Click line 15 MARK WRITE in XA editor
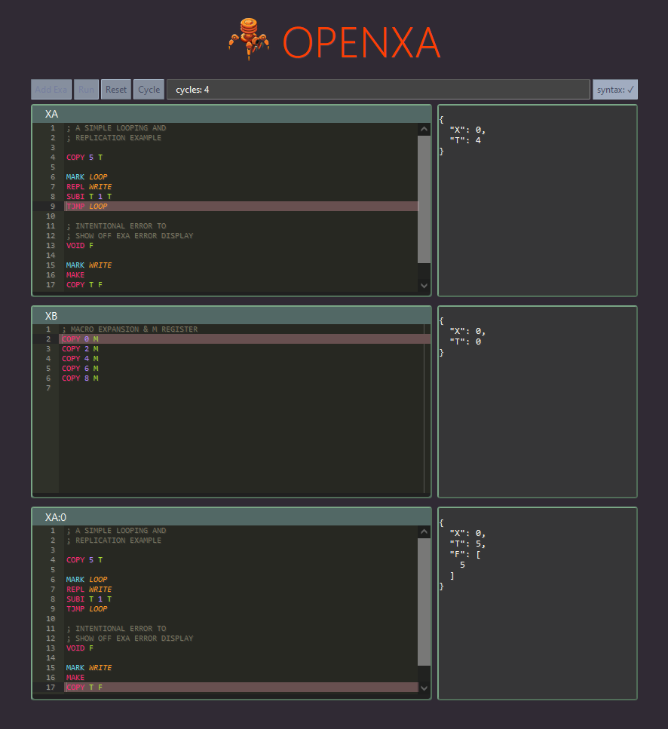The image size is (668, 729). [x=89, y=265]
